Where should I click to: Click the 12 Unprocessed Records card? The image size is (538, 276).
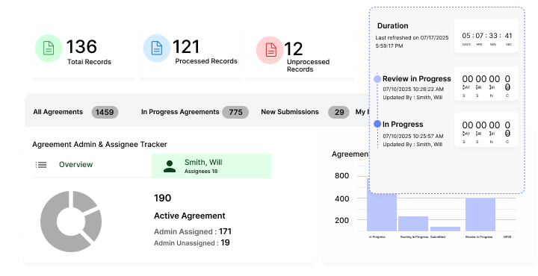point(300,54)
